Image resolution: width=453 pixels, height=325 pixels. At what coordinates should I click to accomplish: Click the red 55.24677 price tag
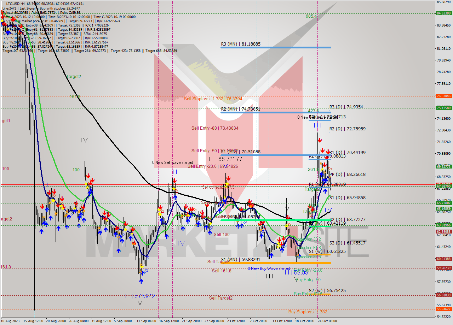pyautogui.click(x=443, y=309)
